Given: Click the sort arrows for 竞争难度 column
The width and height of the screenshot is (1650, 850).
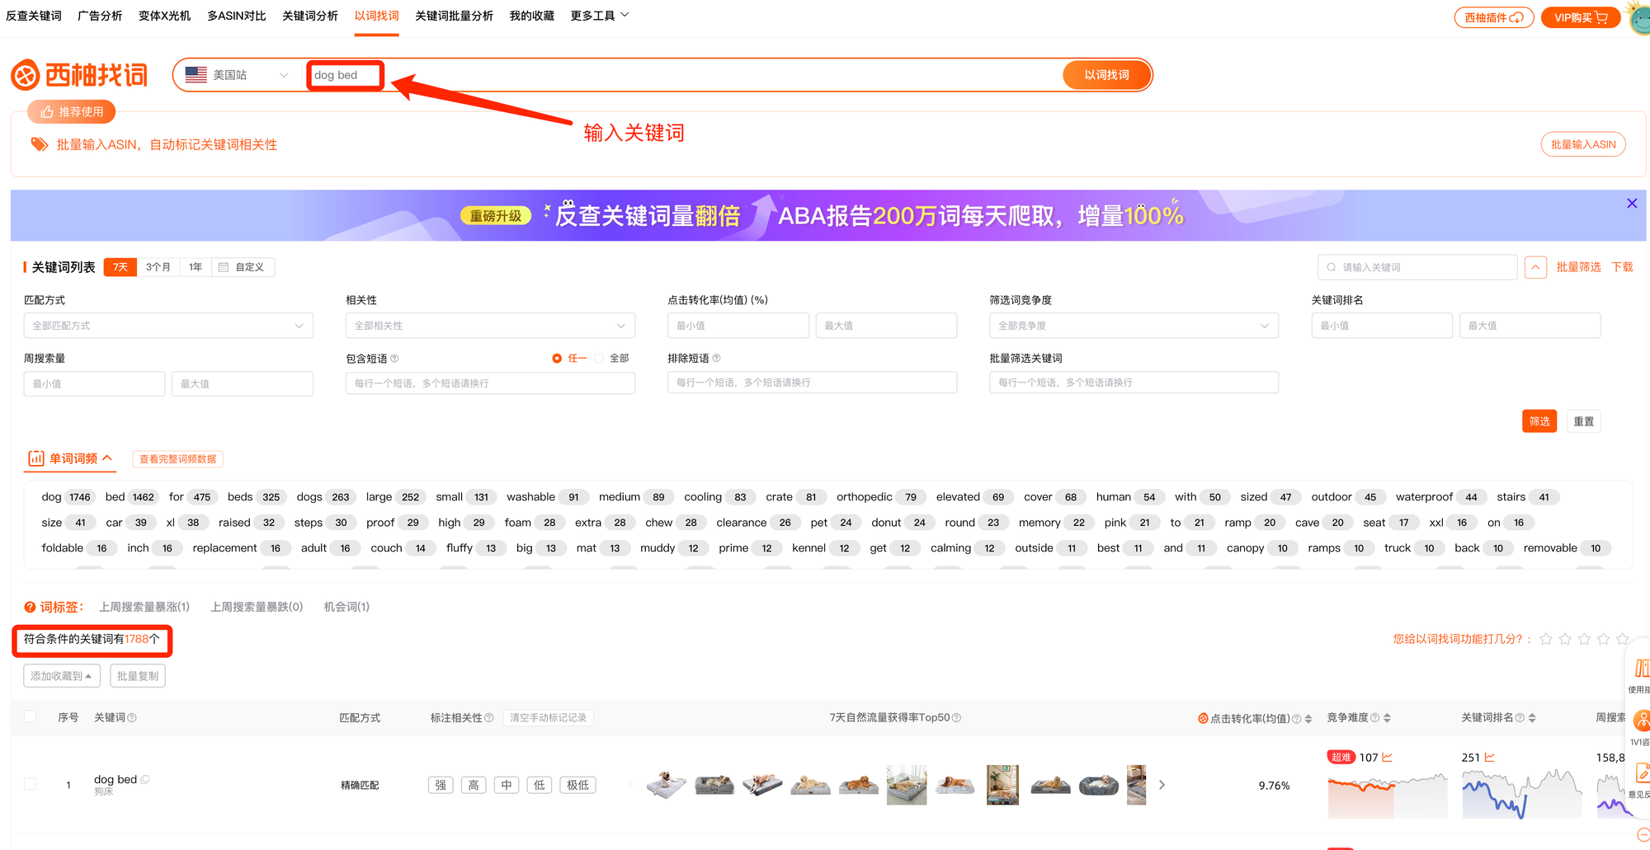Looking at the screenshot, I should pyautogui.click(x=1387, y=718).
